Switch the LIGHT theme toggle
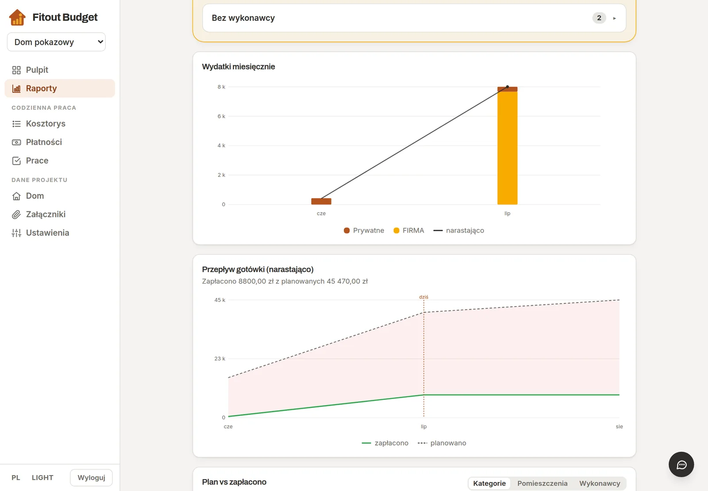Viewport: 708px width, 491px height. (42, 478)
